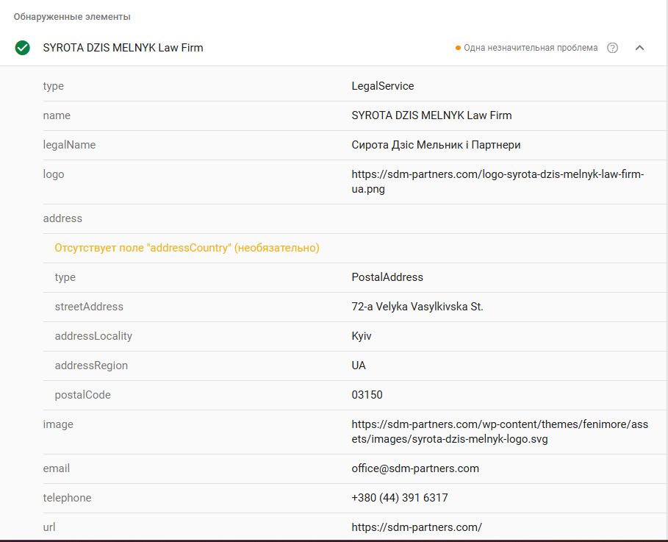Viewport: 668px width, 542px height.
Task: Click the legalName field label
Action: [x=69, y=145]
